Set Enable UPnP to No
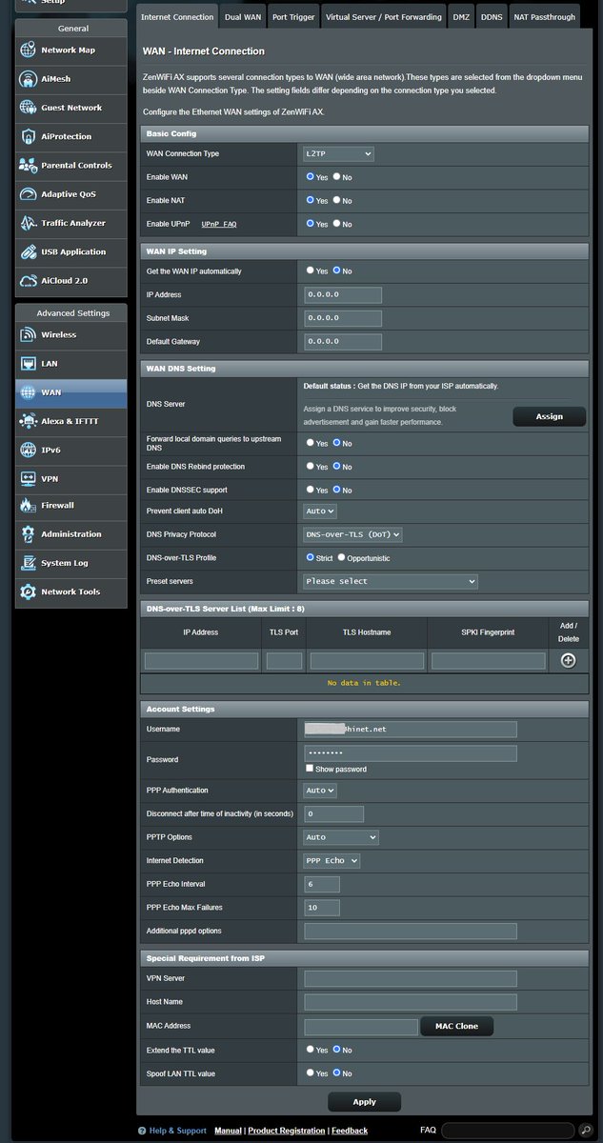Image resolution: width=603 pixels, height=1143 pixels. point(335,224)
